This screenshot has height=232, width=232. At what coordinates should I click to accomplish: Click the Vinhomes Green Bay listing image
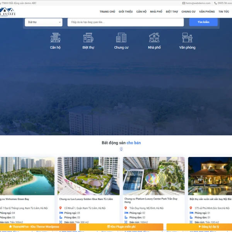point(27,176)
